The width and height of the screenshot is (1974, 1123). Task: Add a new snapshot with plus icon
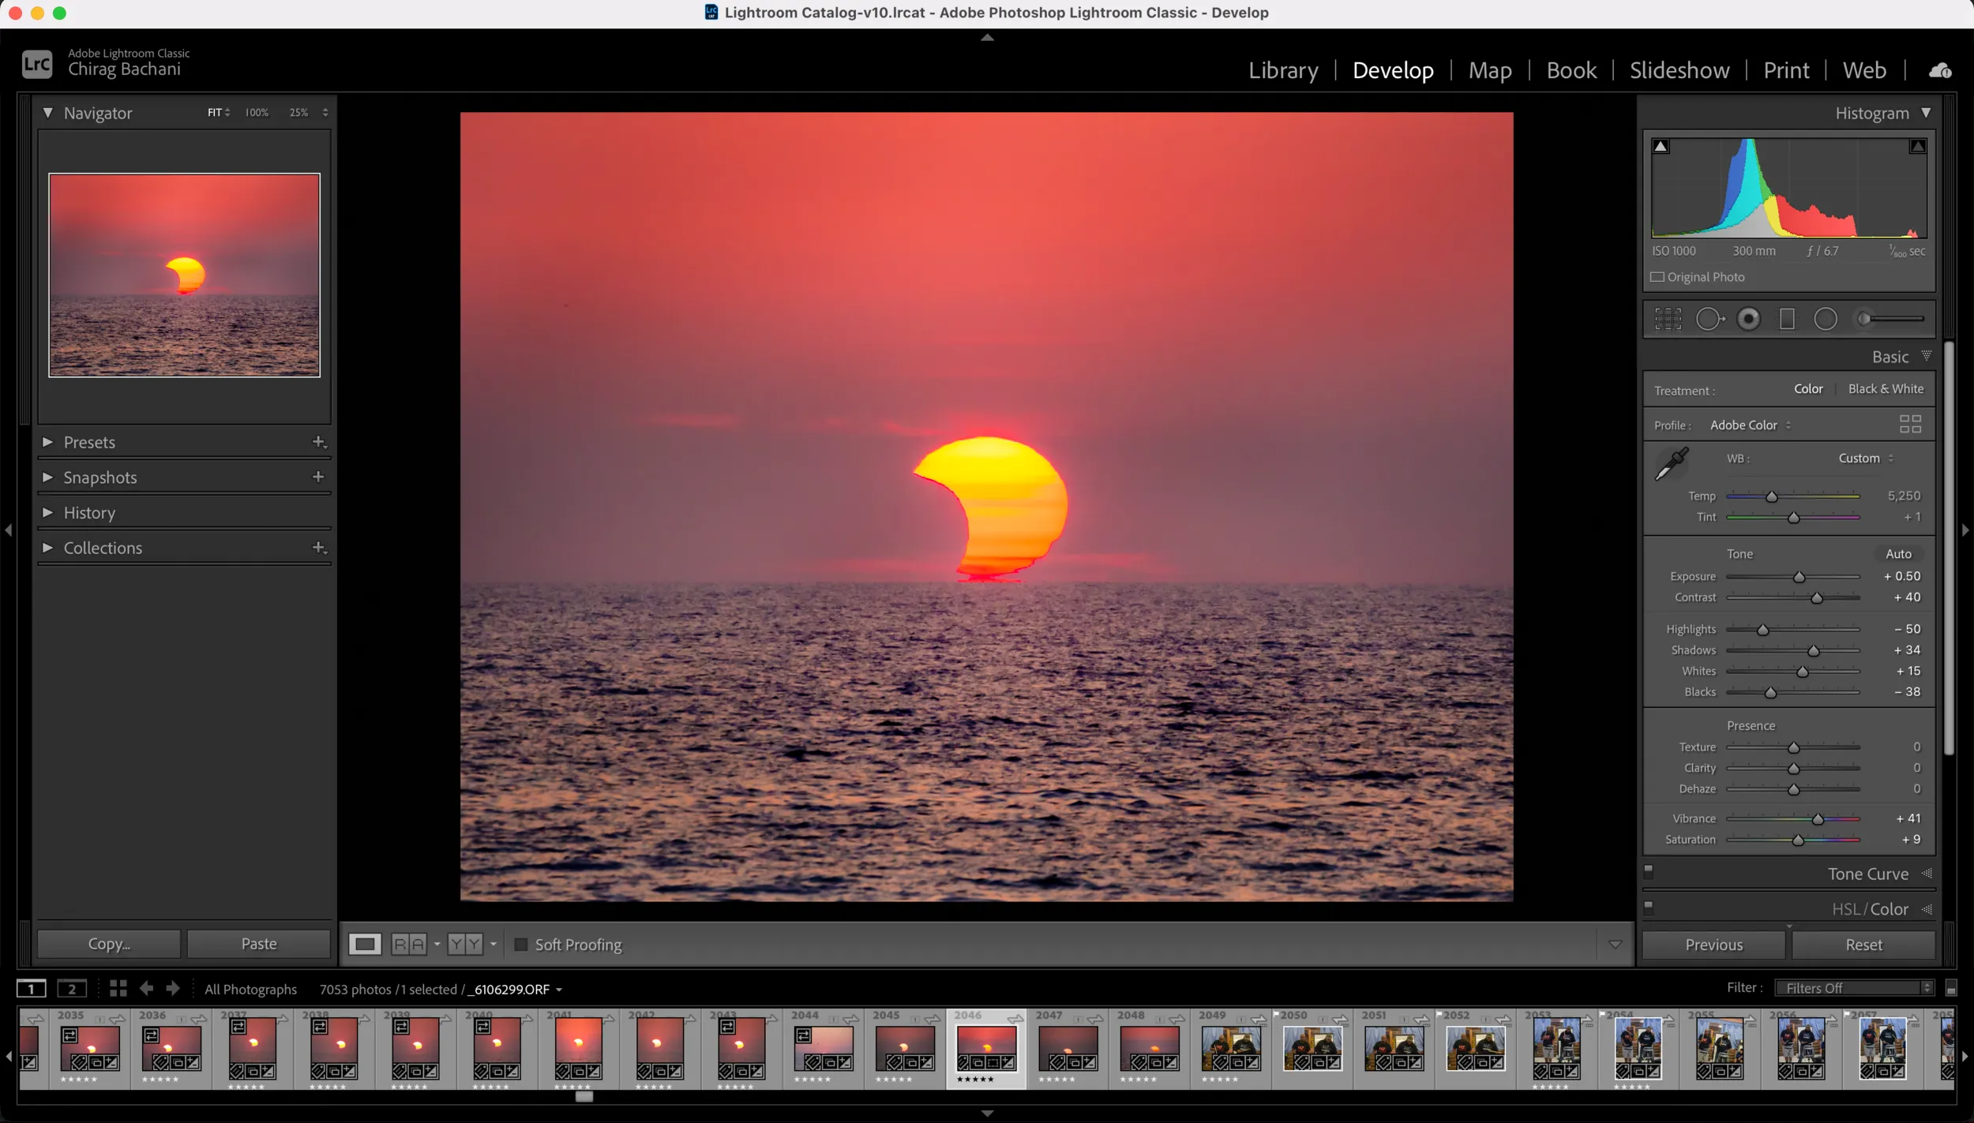click(x=318, y=477)
